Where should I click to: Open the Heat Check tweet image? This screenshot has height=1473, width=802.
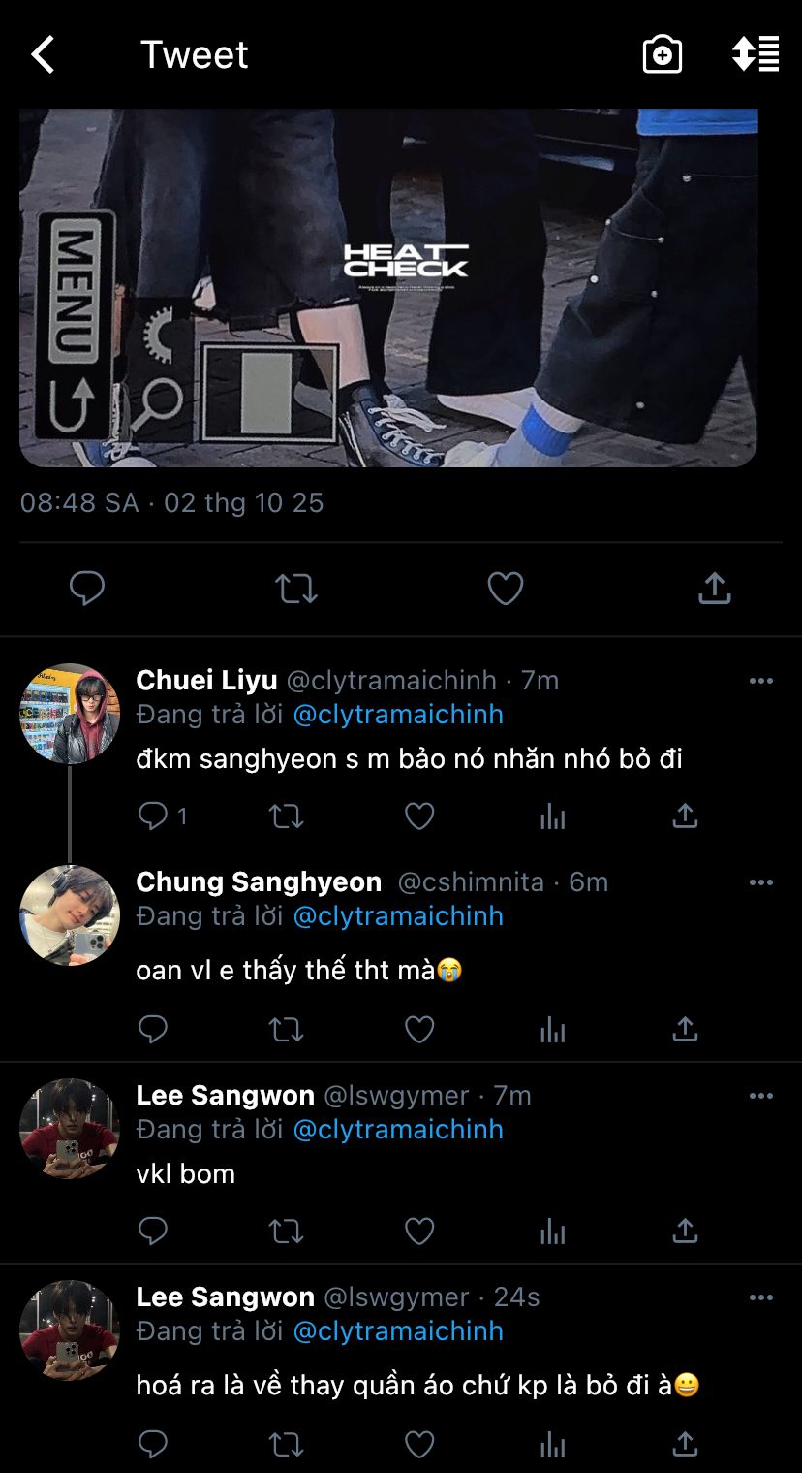point(387,288)
